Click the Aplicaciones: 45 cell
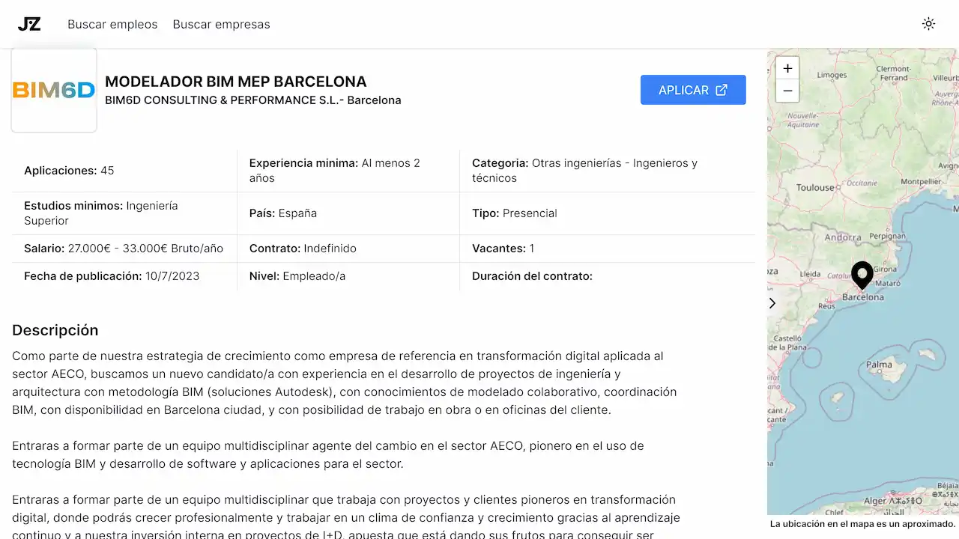959x539 pixels. click(x=124, y=171)
